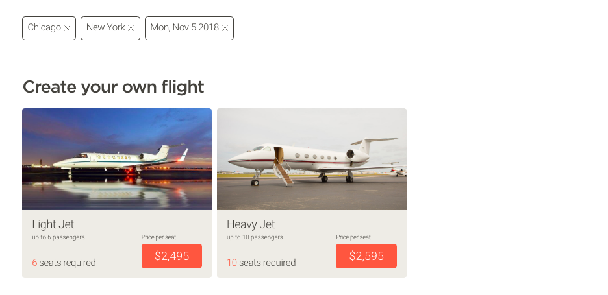The width and height of the screenshot is (608, 295).
Task: Click the New York destination tag
Action: tap(105, 28)
